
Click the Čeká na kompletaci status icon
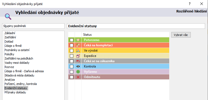tap(78, 45)
